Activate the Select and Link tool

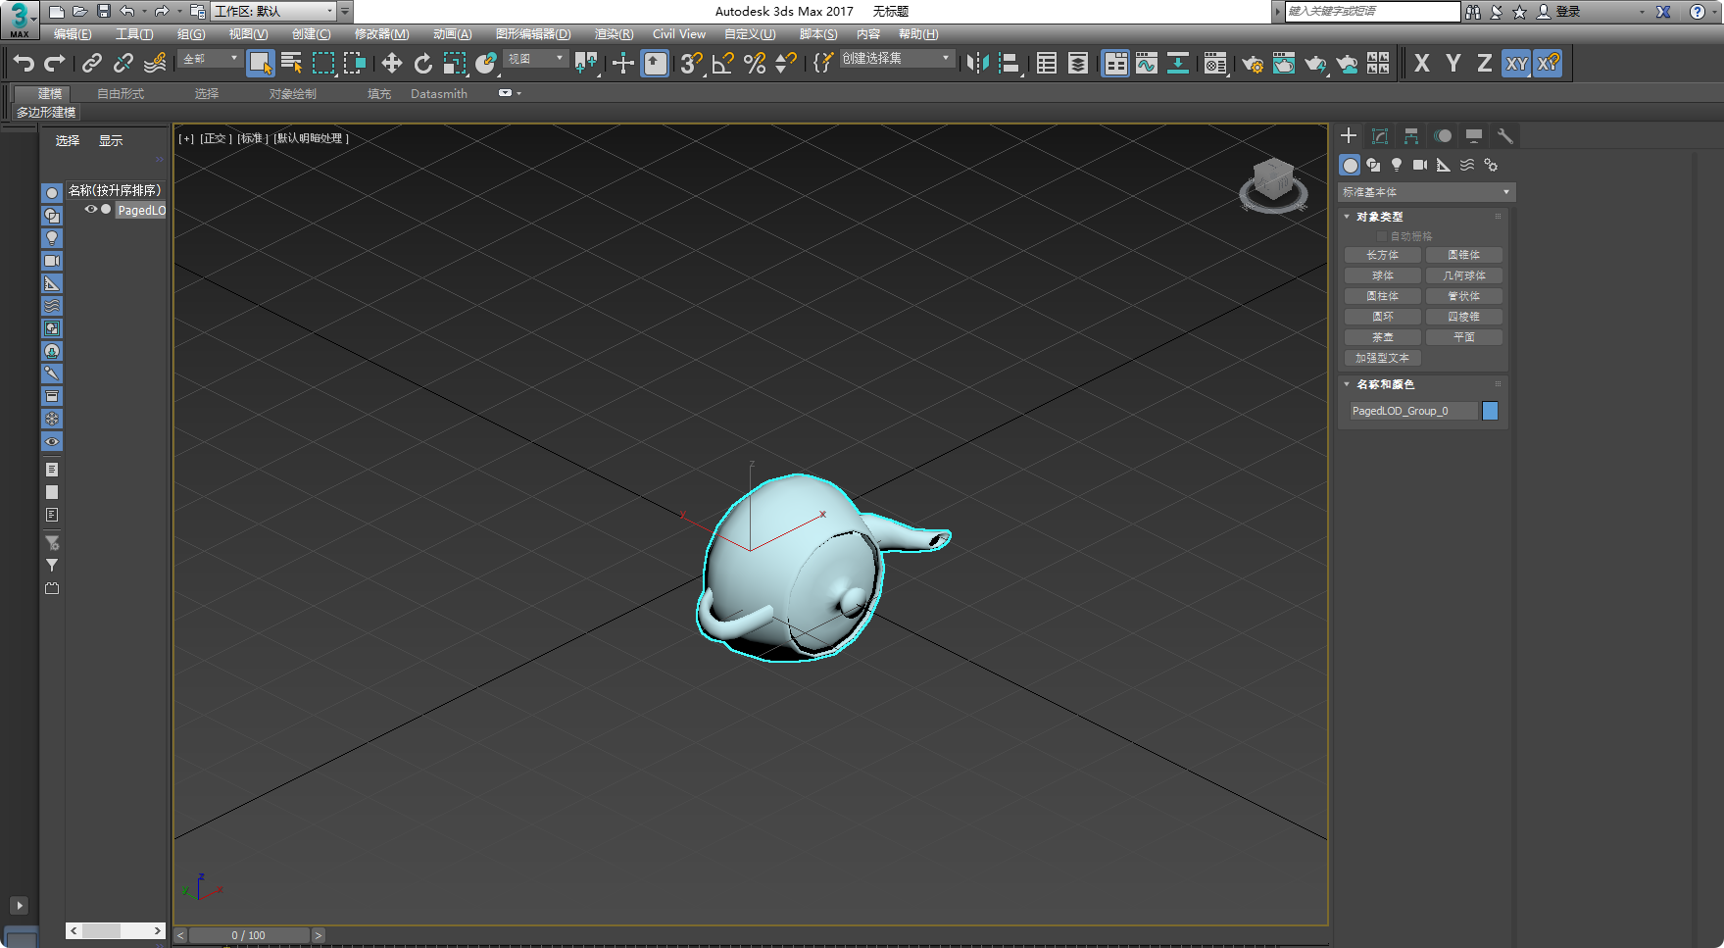point(92,64)
